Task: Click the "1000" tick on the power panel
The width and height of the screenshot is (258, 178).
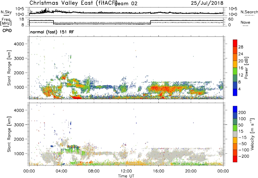Action: 19,87
